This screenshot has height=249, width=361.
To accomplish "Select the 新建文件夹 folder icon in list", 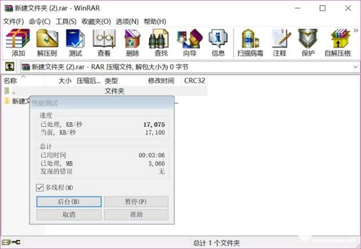I will [x=7, y=101].
